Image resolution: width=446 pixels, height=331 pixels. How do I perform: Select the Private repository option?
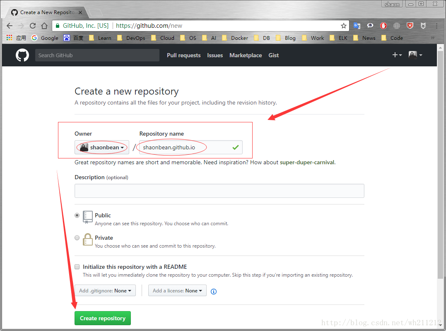[x=77, y=238]
